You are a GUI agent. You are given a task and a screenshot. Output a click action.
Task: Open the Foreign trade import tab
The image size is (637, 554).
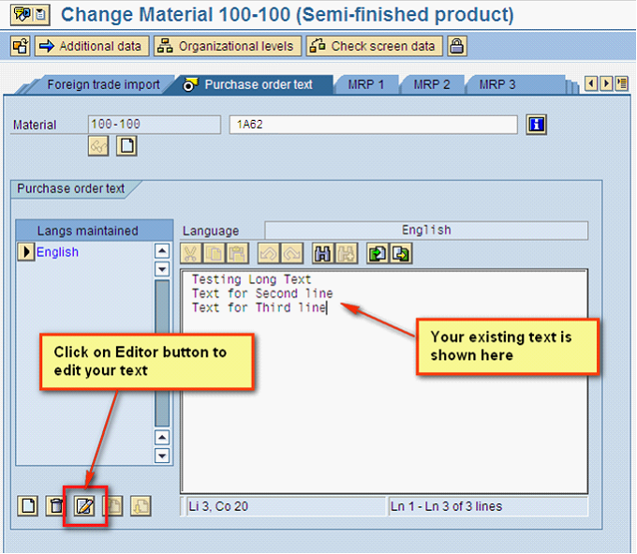pyautogui.click(x=103, y=84)
